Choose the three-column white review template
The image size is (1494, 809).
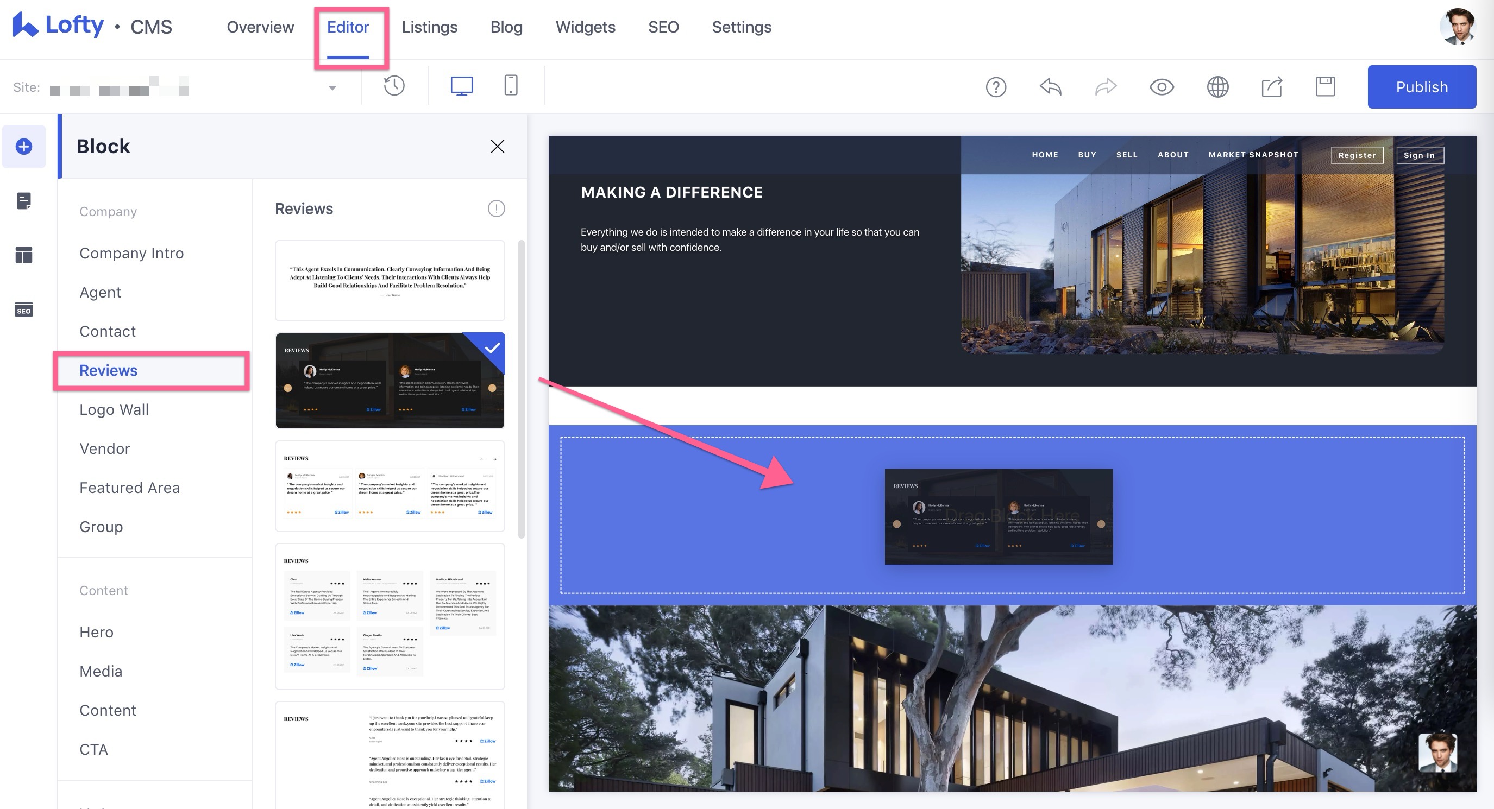390,486
